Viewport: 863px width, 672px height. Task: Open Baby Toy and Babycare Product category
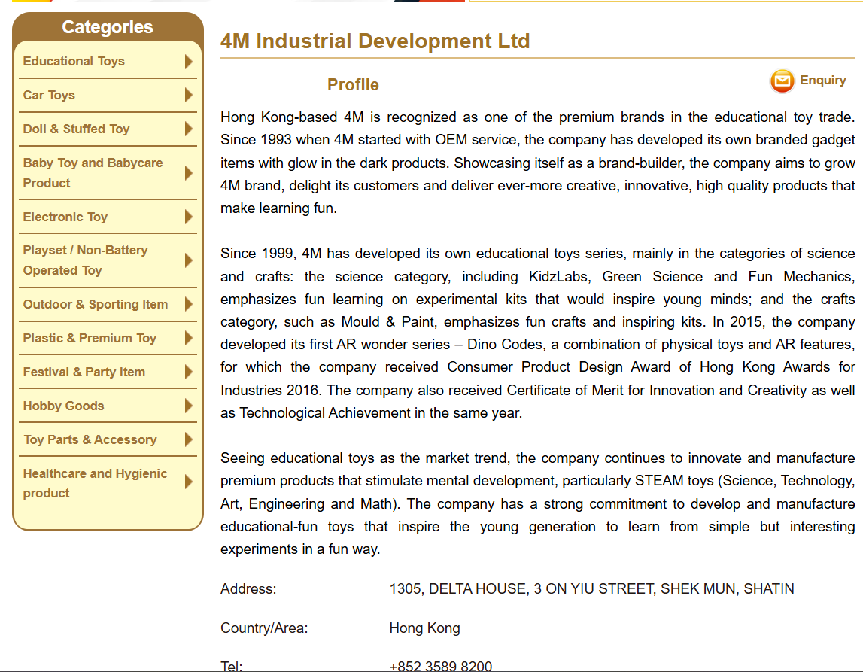[x=93, y=173]
